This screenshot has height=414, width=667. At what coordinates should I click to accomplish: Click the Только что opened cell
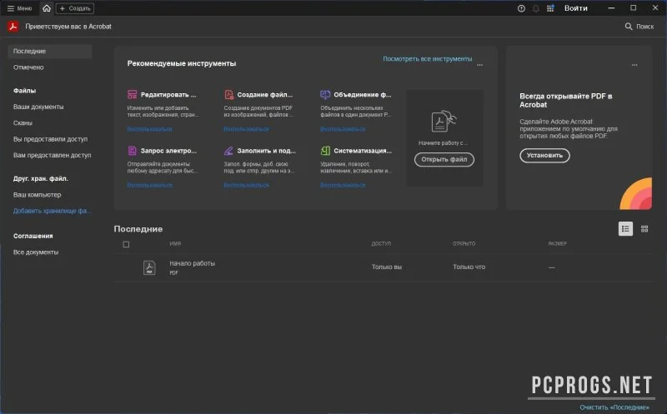pos(469,267)
